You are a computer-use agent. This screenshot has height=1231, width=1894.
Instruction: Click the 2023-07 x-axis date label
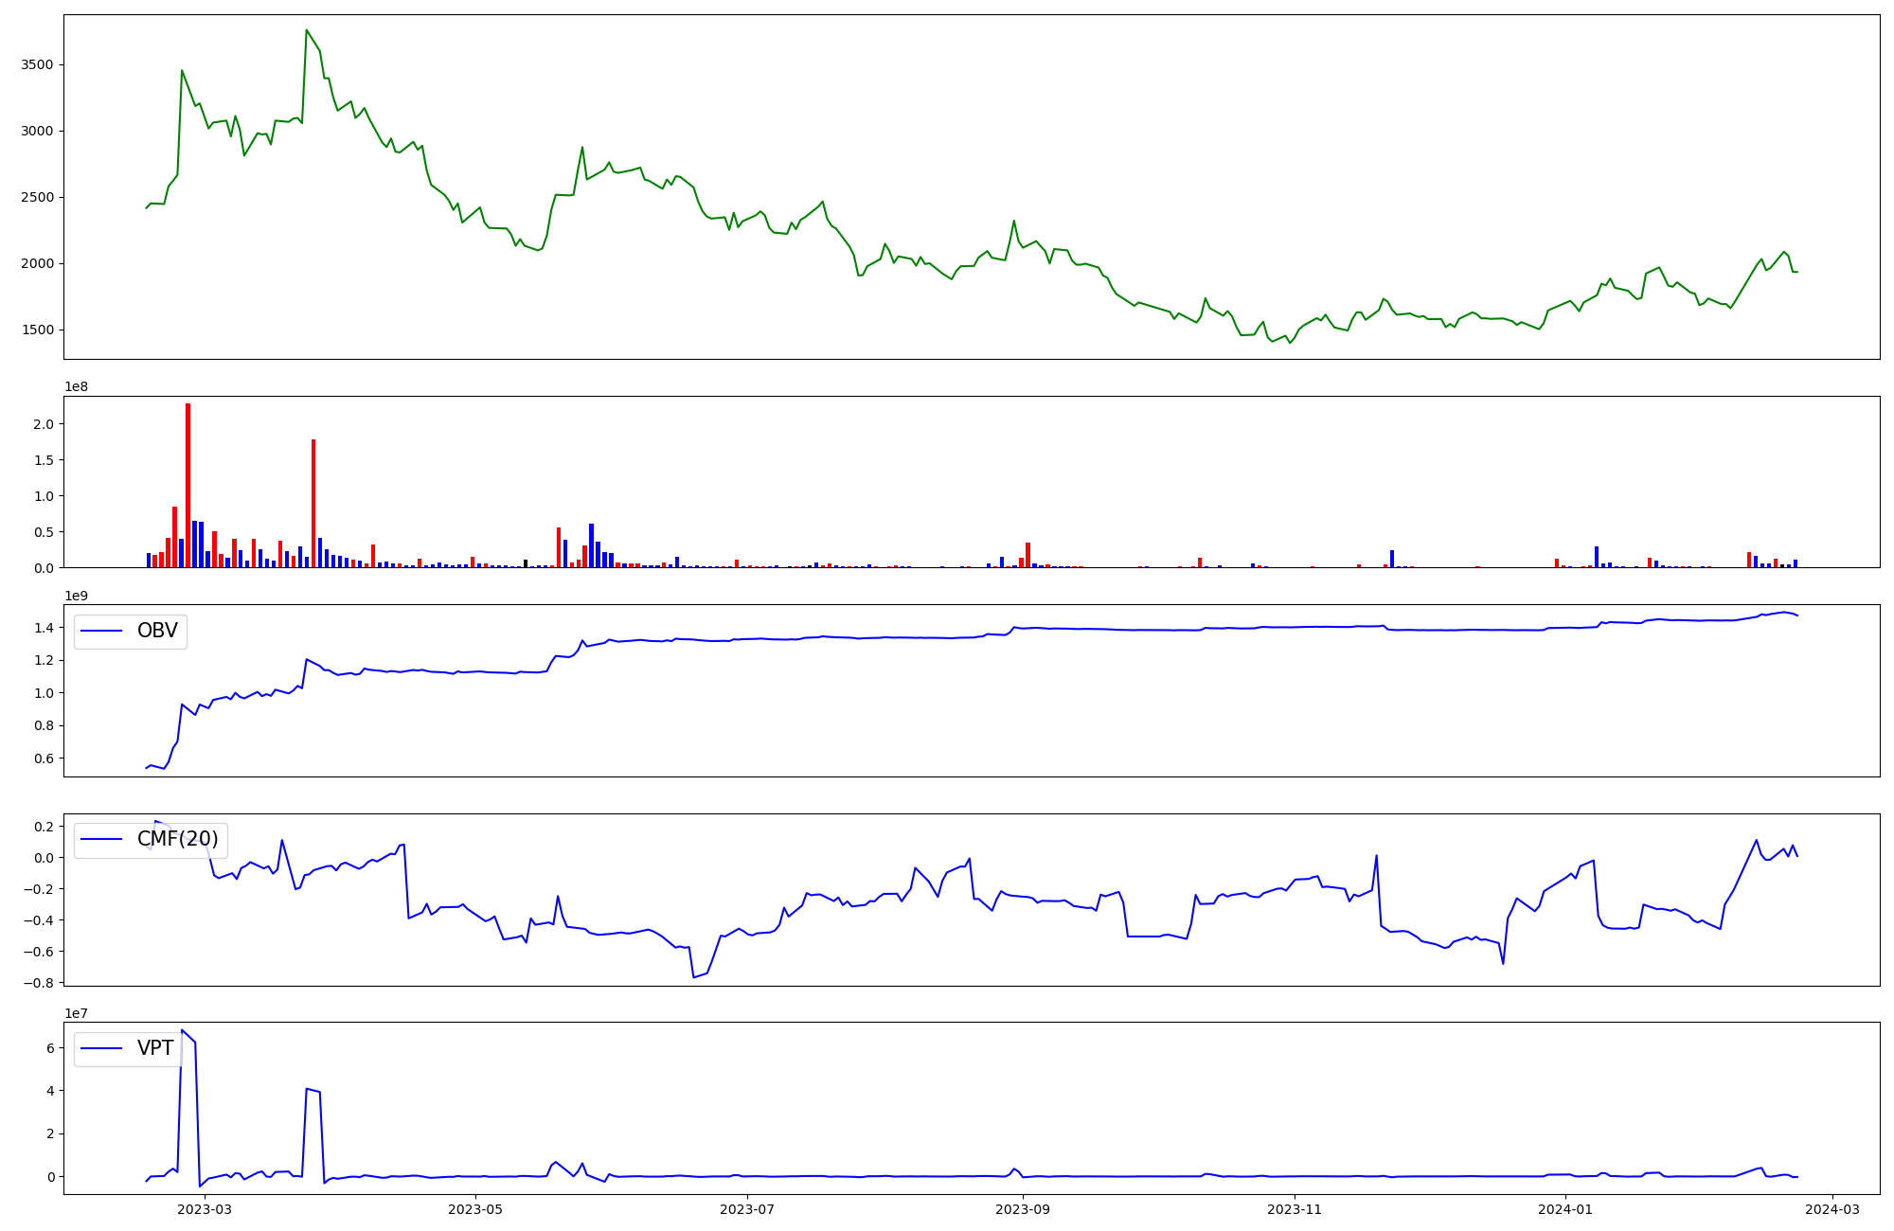click(x=747, y=1209)
